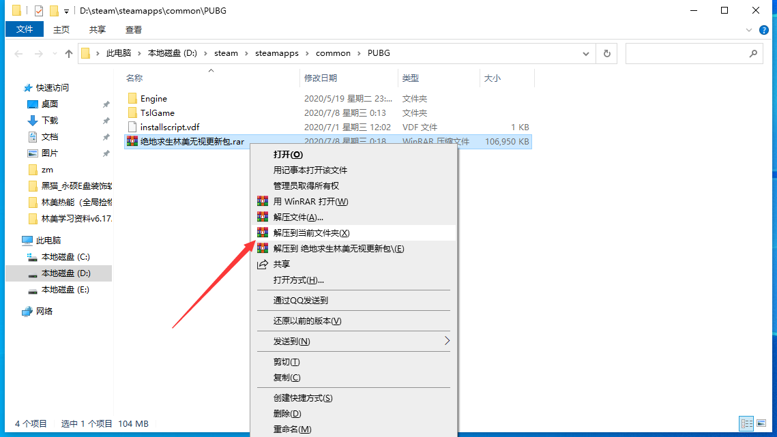Choose 还原以前的版本(V)

click(x=354, y=321)
